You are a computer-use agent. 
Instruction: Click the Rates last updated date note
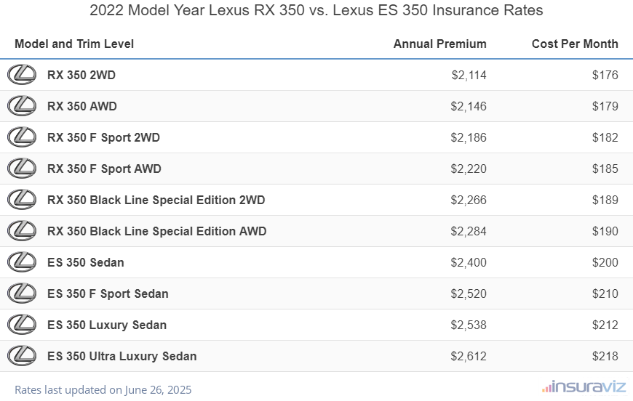click(103, 389)
